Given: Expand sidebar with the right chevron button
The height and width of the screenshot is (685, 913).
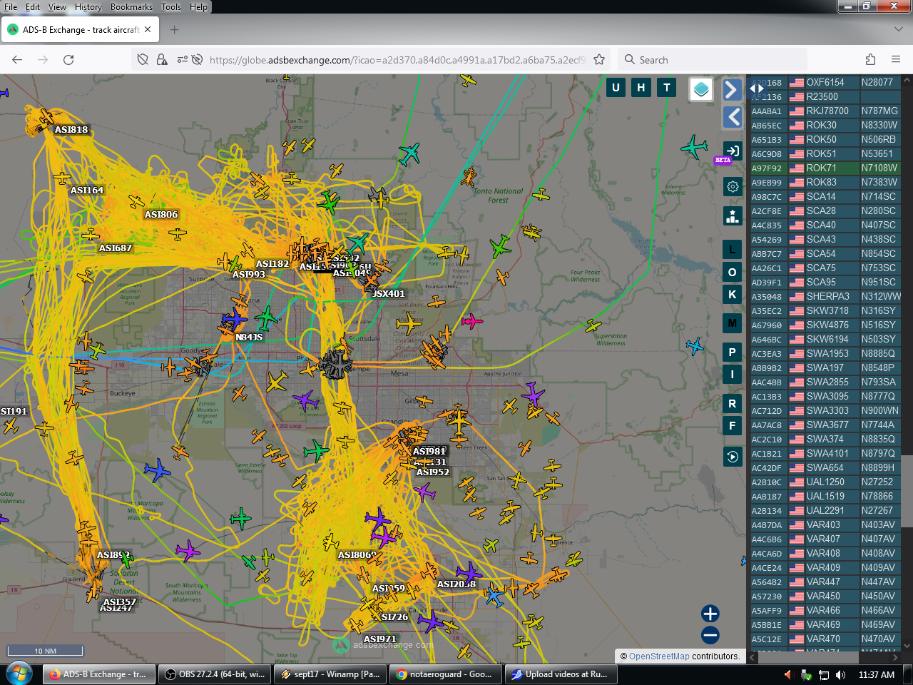Looking at the screenshot, I should pos(732,89).
